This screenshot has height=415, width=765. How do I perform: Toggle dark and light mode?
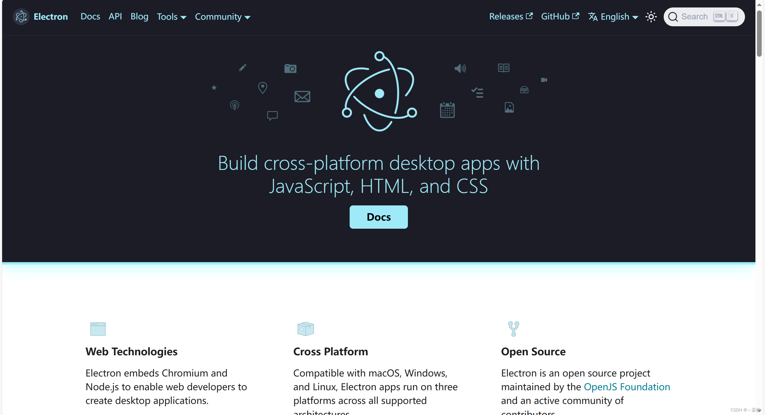pos(651,17)
